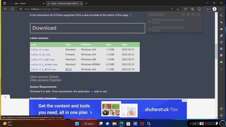Open the Settings and more ellipsis menu

[x=220, y=9]
